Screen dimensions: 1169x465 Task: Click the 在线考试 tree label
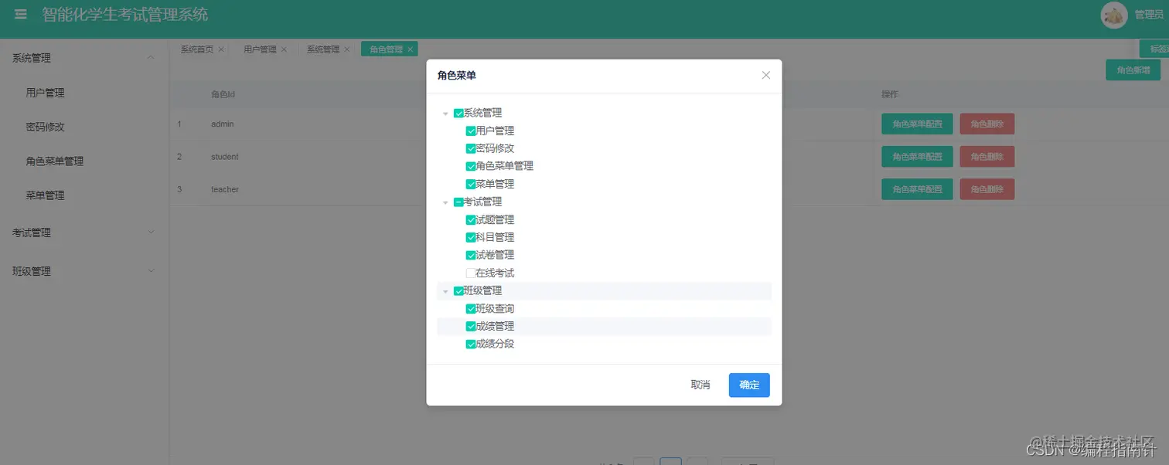click(495, 273)
